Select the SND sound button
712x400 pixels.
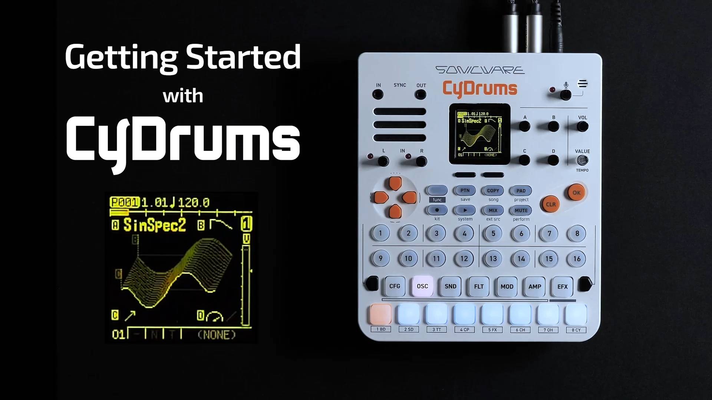pyautogui.click(x=451, y=287)
